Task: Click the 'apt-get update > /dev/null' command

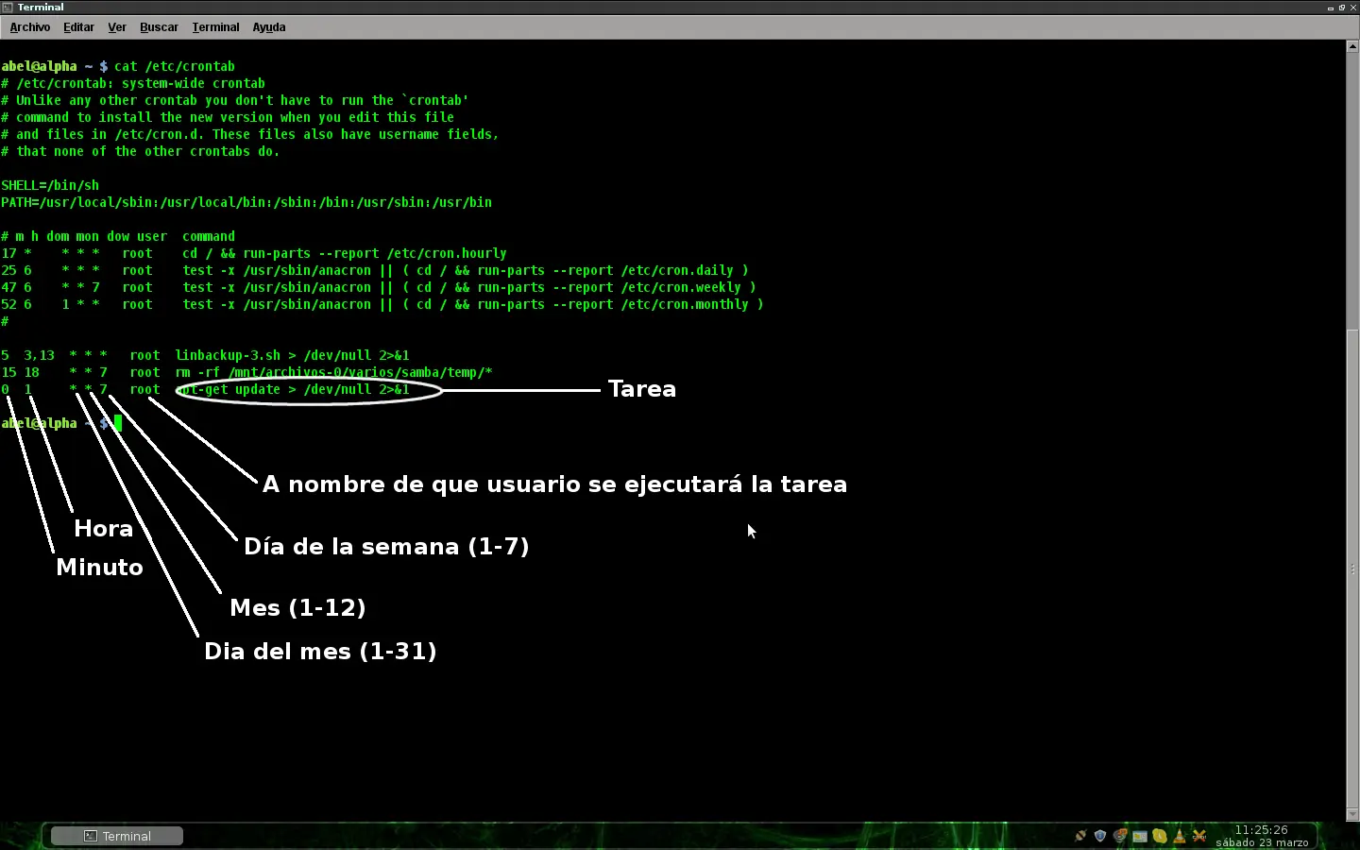Action: (292, 389)
